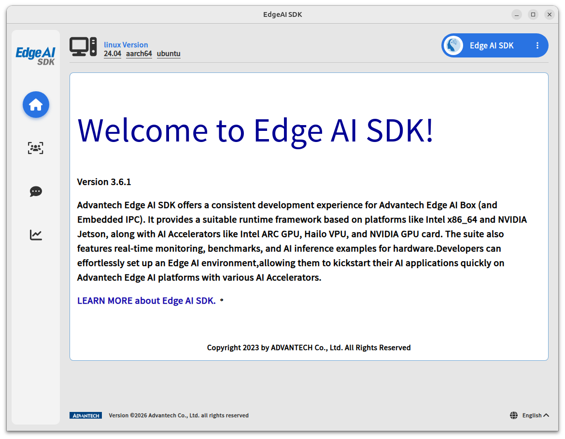The width and height of the screenshot is (565, 439).
Task: Click the linux Version label
Action: click(126, 45)
